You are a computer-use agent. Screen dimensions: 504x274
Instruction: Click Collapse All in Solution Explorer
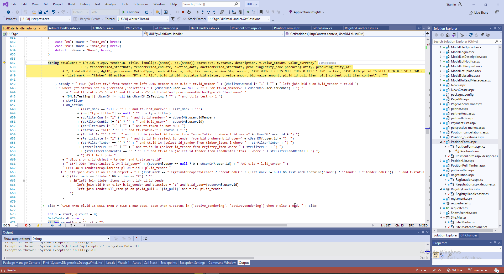coord(482,35)
